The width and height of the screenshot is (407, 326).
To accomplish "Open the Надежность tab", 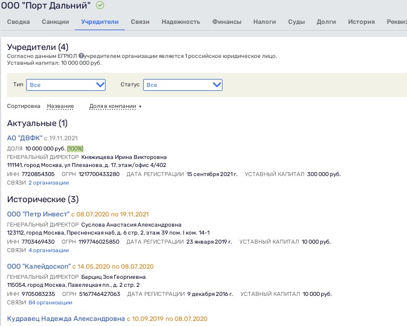I will click(181, 22).
